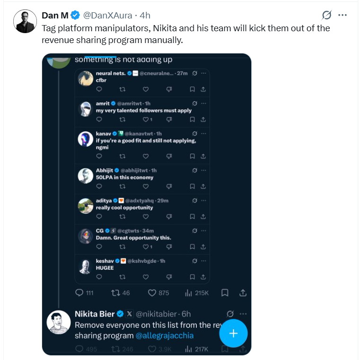Click Dan M's profile avatar
This screenshot has width=363, height=360.
25,21
